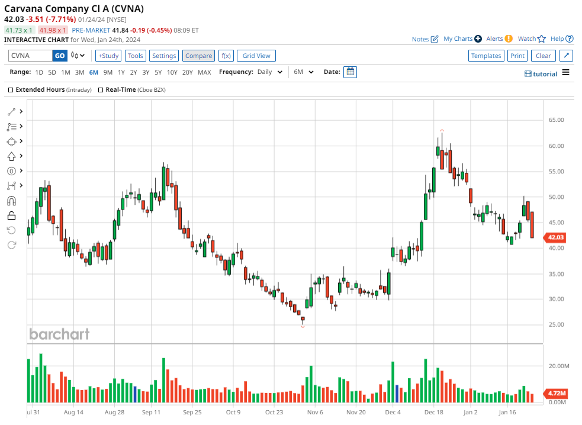Click the Print button
The height and width of the screenshot is (425, 582).
[517, 56]
